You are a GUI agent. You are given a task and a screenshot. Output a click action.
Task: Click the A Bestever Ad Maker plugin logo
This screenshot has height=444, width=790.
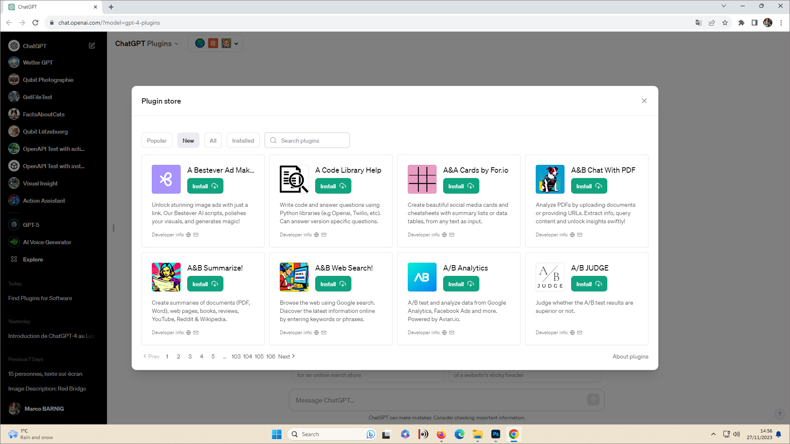click(166, 179)
